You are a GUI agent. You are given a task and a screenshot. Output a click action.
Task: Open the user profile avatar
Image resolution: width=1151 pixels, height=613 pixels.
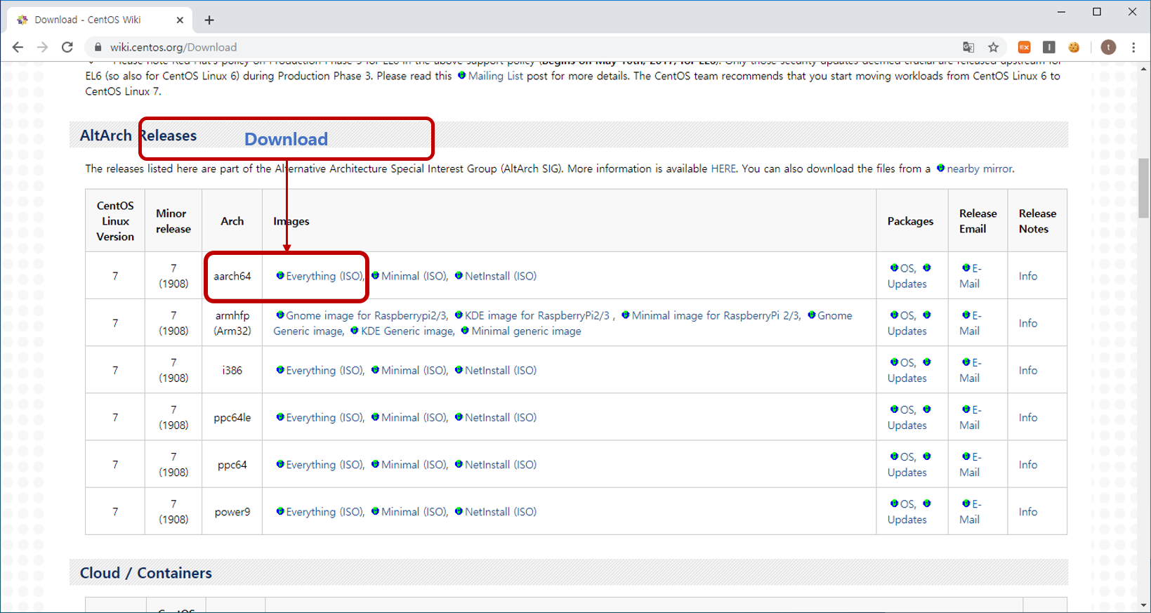click(1108, 47)
